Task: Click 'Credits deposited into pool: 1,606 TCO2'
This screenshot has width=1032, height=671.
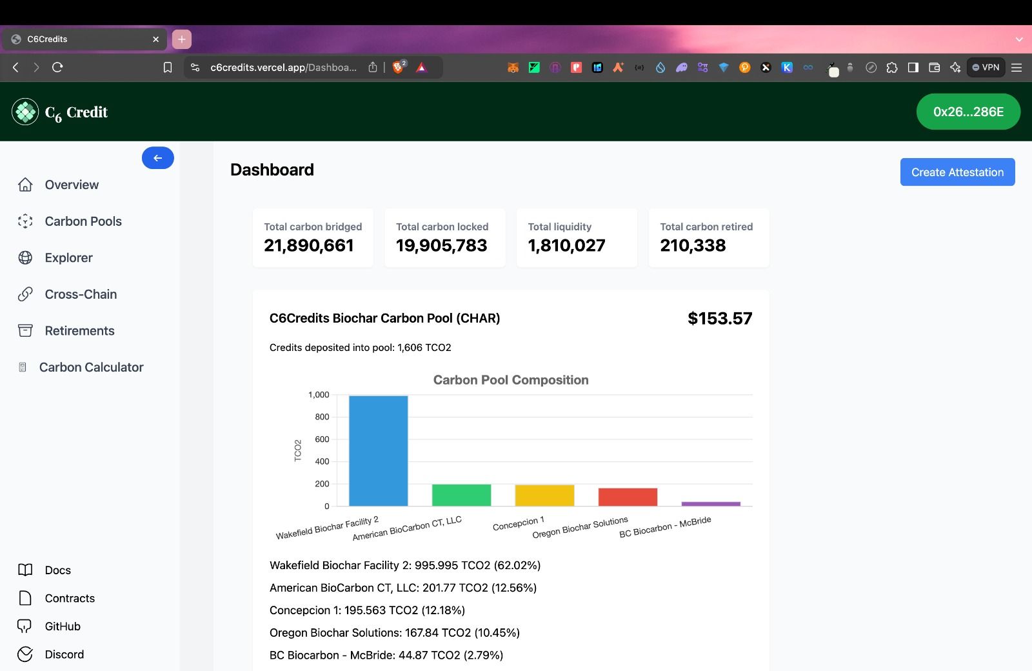Action: 360,347
